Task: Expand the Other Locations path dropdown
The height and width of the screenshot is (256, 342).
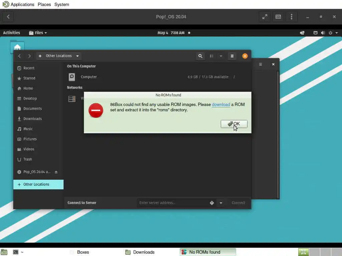Action: click(77, 56)
